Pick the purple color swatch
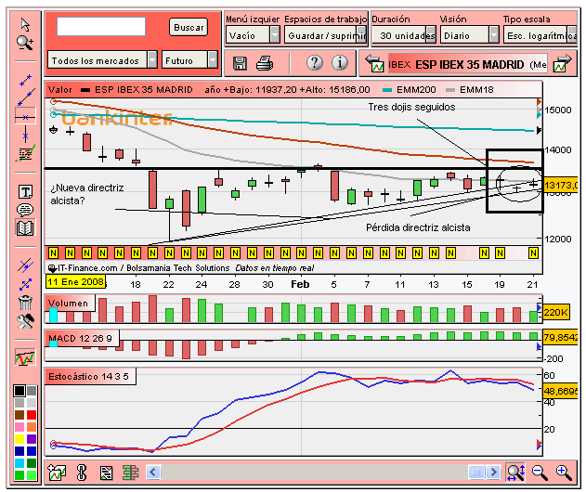Image resolution: width=586 pixels, height=492 pixels. [x=32, y=439]
